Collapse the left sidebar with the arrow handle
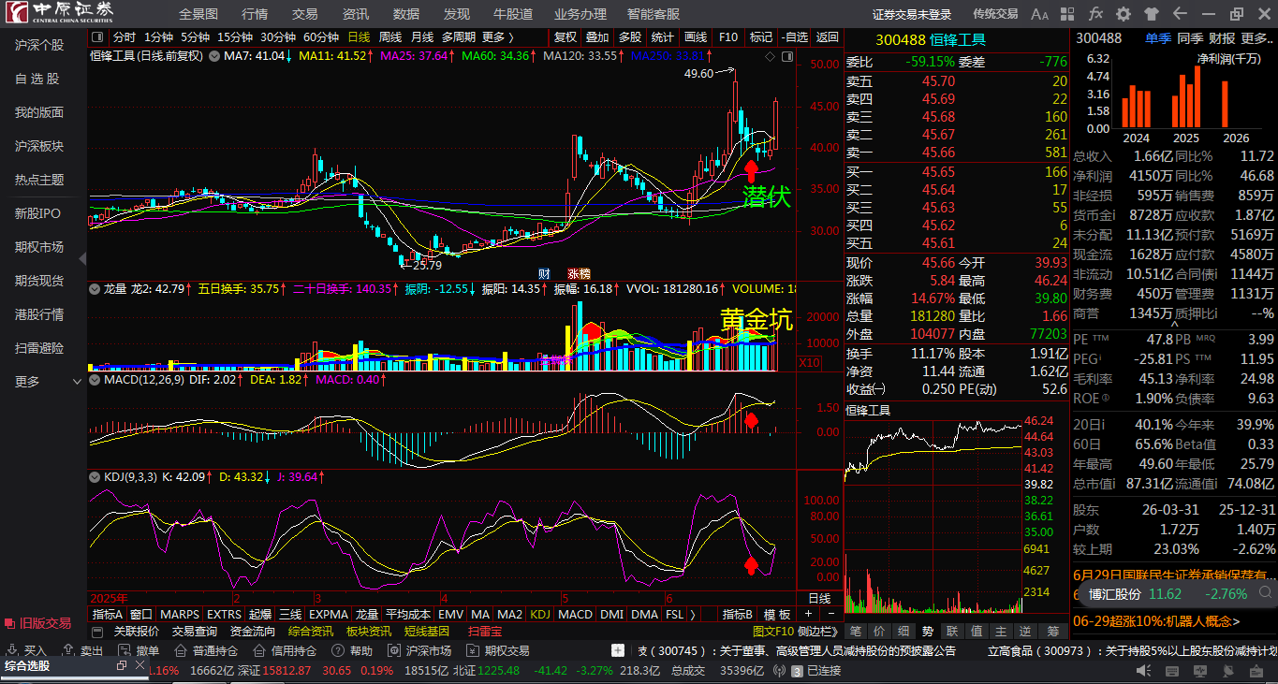Image resolution: width=1278 pixels, height=684 pixels. point(83,257)
